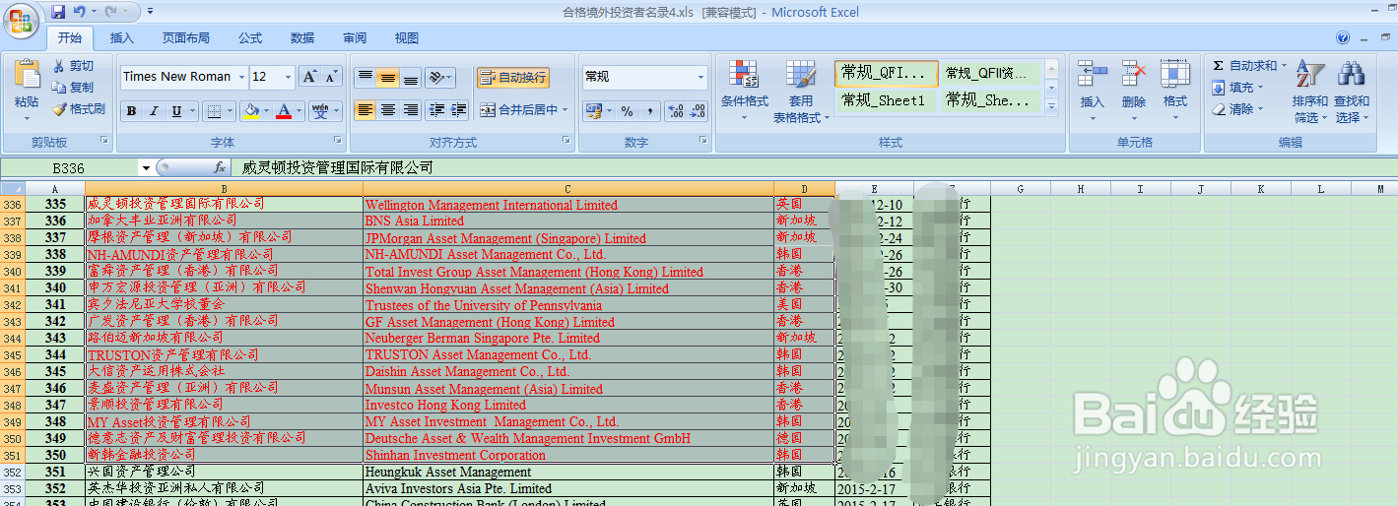1398x506 pixels.
Task: Save workbook via quick access toolbar
Action: (x=58, y=12)
